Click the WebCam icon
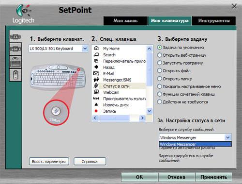Screen dimensions: 242x184 point(96,92)
